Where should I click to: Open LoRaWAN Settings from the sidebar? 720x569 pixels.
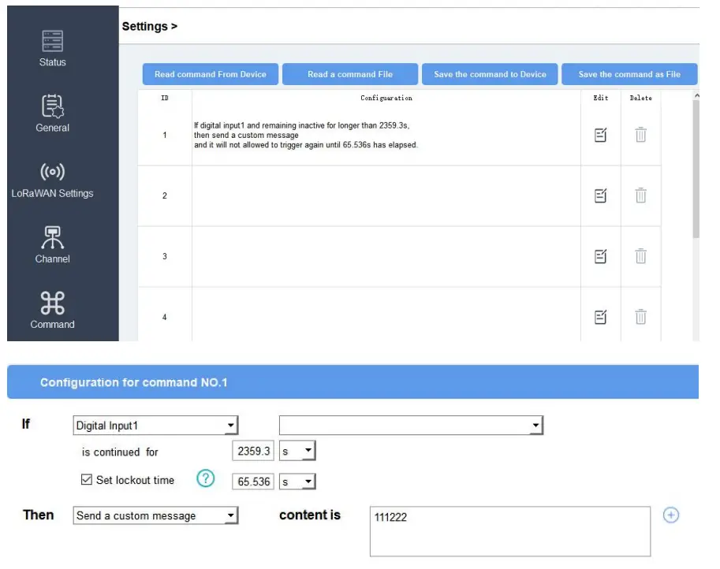point(51,172)
